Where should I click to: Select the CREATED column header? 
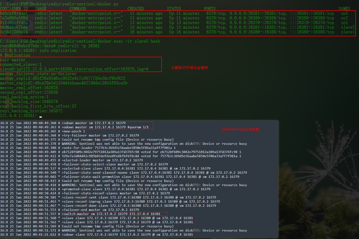[x=136, y=9]
